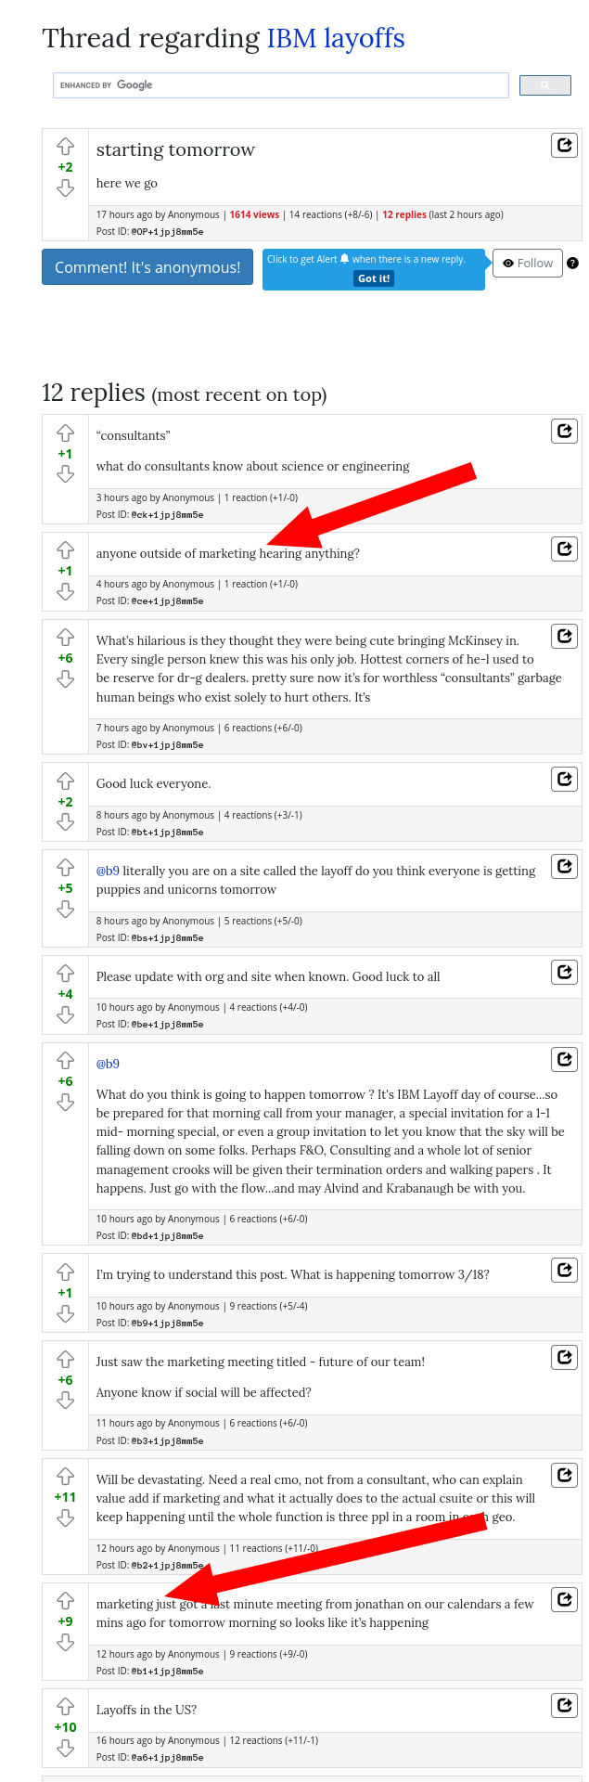The height and width of the screenshot is (1782, 589).
Task: Open the IBM layoffs link in title
Action: 336,38
